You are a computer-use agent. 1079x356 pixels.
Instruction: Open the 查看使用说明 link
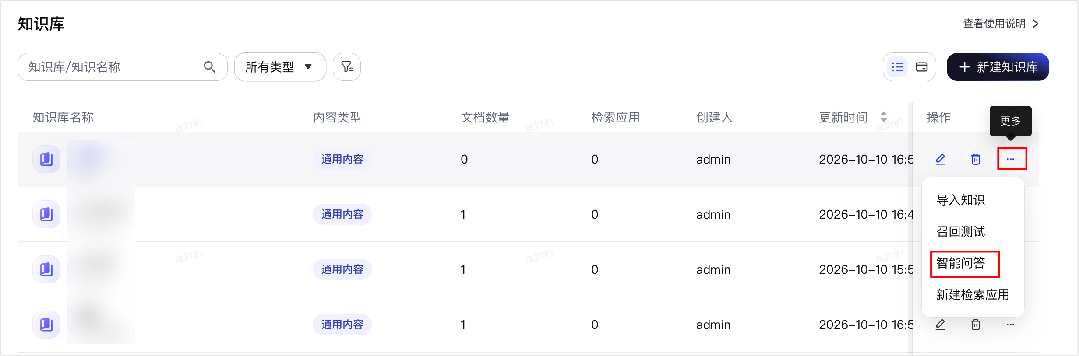(x=1001, y=24)
